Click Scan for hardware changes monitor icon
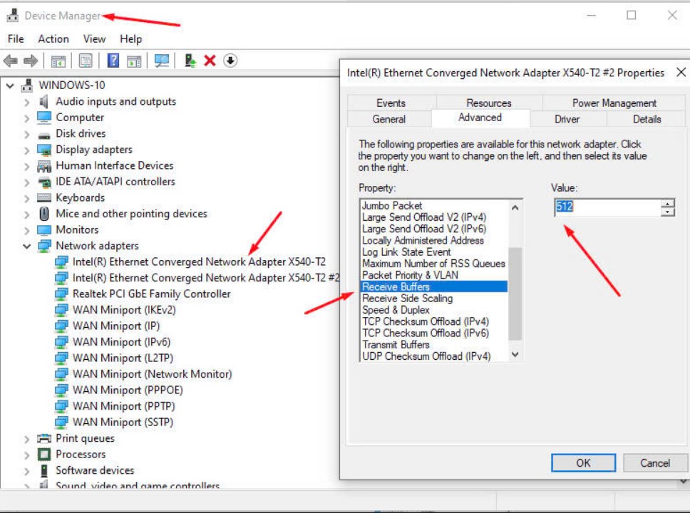Screen dimensions: 690x513 coord(162,61)
